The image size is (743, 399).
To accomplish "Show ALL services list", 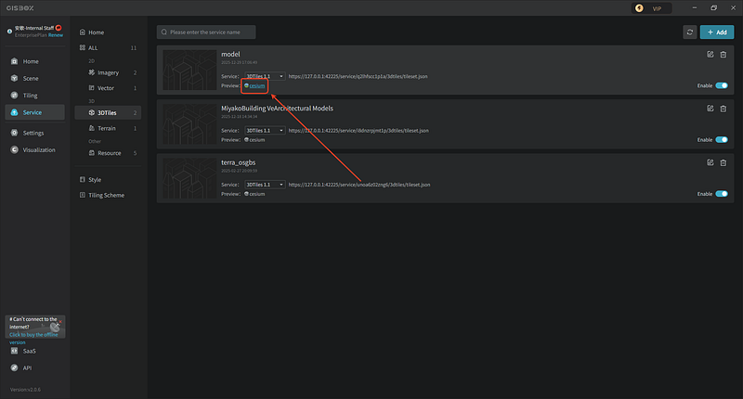I will [108, 48].
